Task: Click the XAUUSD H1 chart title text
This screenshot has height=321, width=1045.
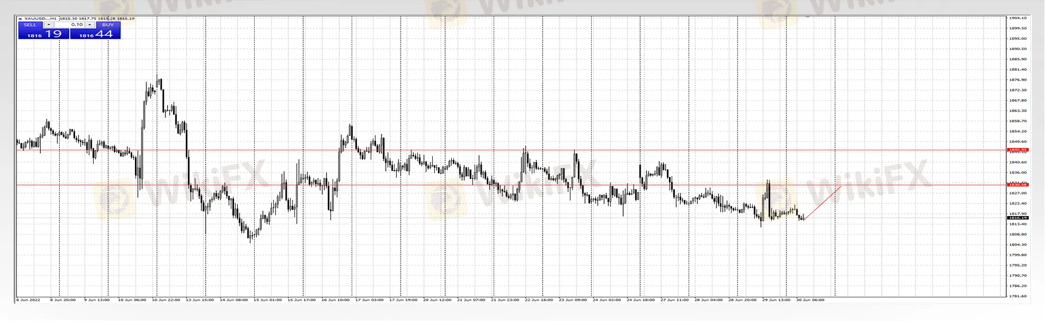Action: 40,19
